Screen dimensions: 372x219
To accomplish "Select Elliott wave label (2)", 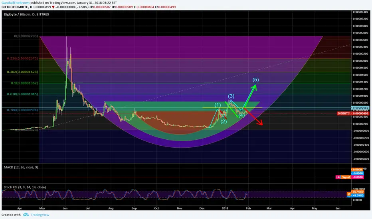I will [x=224, y=122].
